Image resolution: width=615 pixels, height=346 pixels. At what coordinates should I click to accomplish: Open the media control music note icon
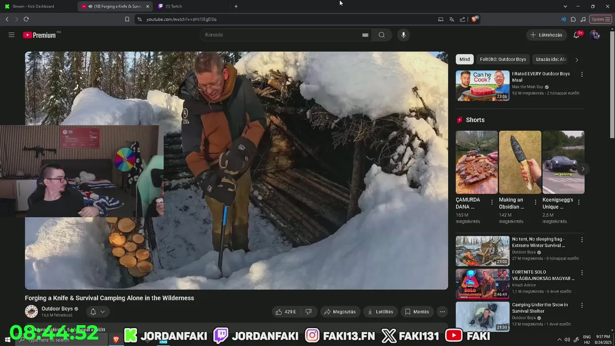click(x=583, y=19)
